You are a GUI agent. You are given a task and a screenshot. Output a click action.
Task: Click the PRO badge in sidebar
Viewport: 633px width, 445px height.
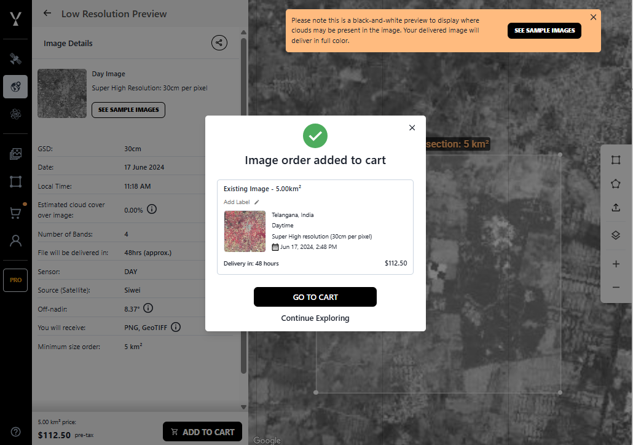point(15,280)
